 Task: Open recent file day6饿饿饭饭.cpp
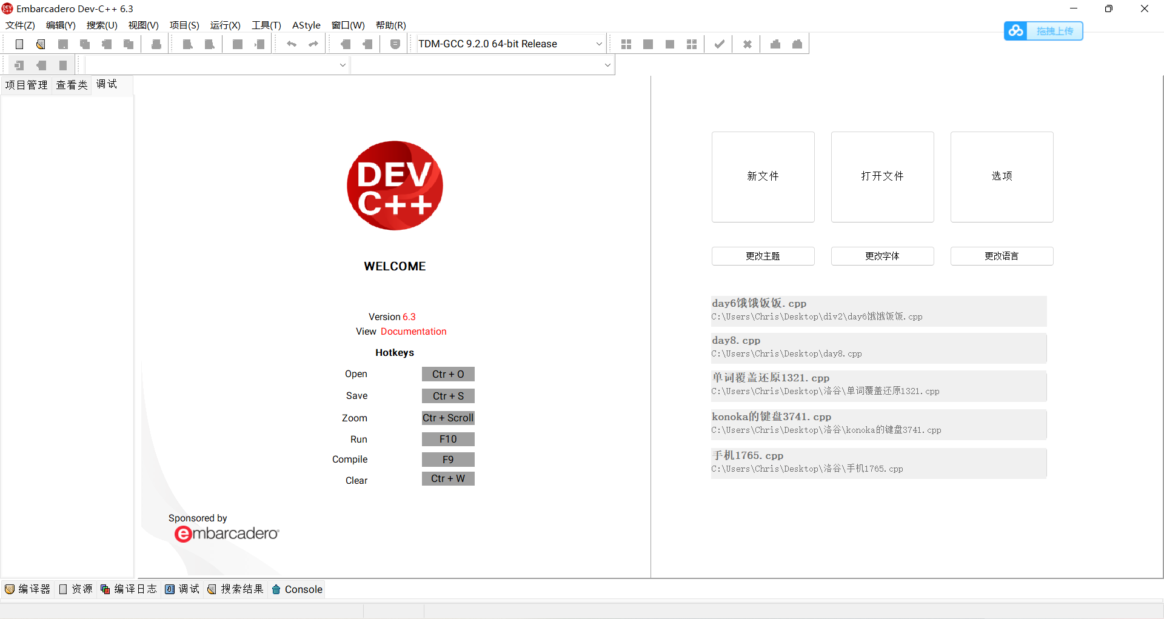878,310
